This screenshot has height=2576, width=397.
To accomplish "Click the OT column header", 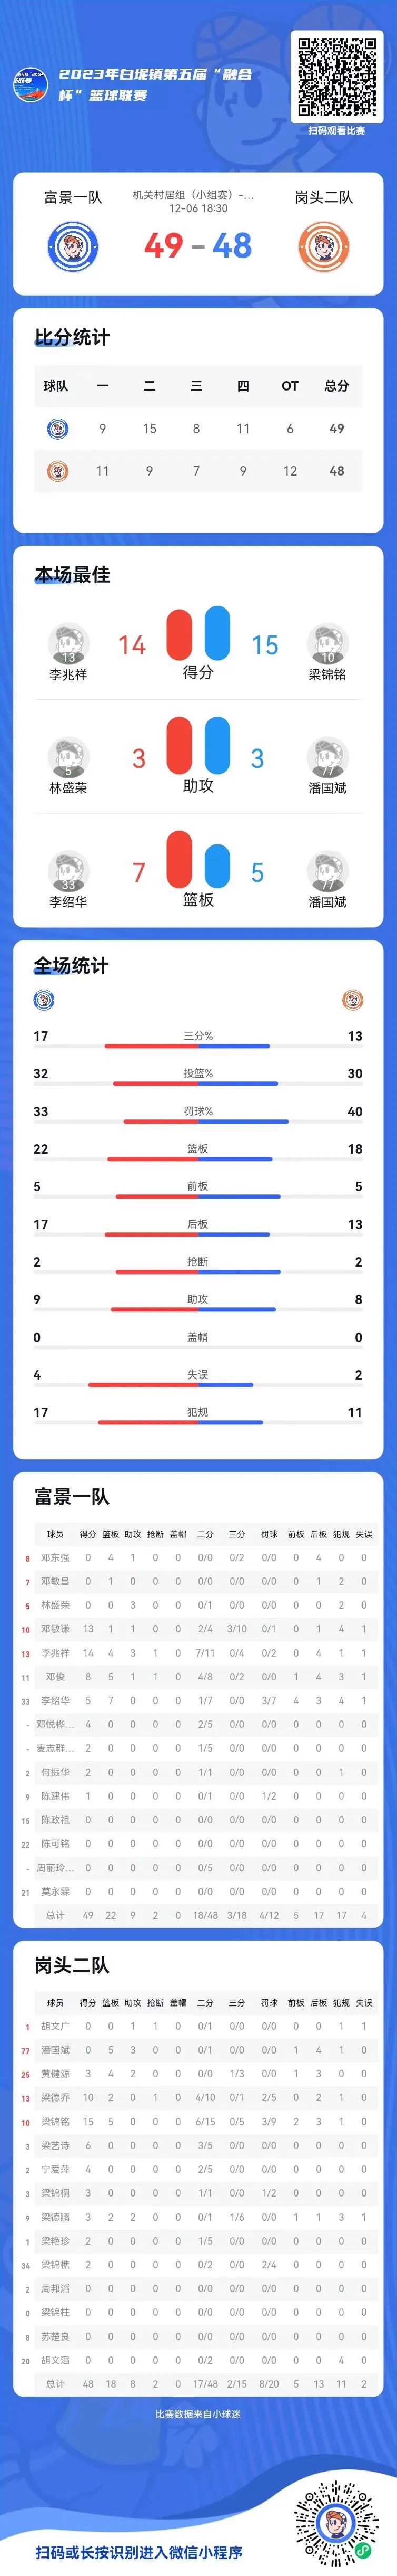I will point(289,386).
